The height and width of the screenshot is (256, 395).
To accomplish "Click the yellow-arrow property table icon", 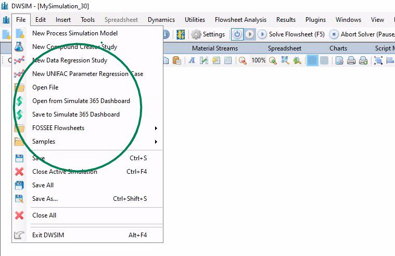I will click(x=216, y=60).
